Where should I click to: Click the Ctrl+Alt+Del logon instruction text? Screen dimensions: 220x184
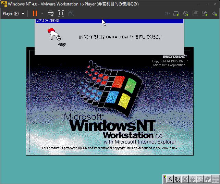click(120, 37)
